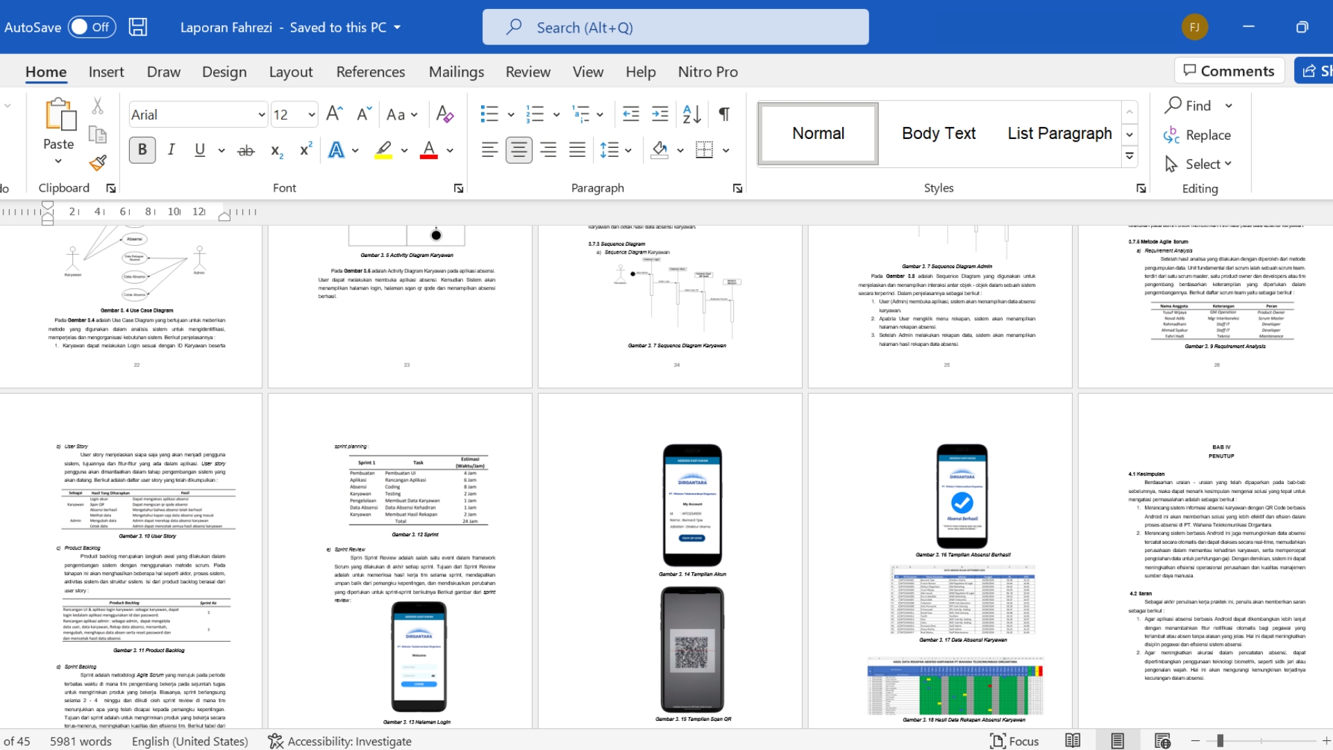Apply Justify alignment to the paragraph
This screenshot has height=750, width=1333.
point(577,150)
